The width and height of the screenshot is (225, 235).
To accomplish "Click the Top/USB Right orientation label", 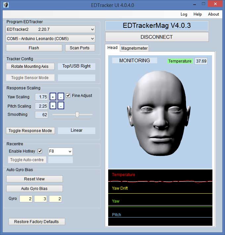I will click(76, 66).
